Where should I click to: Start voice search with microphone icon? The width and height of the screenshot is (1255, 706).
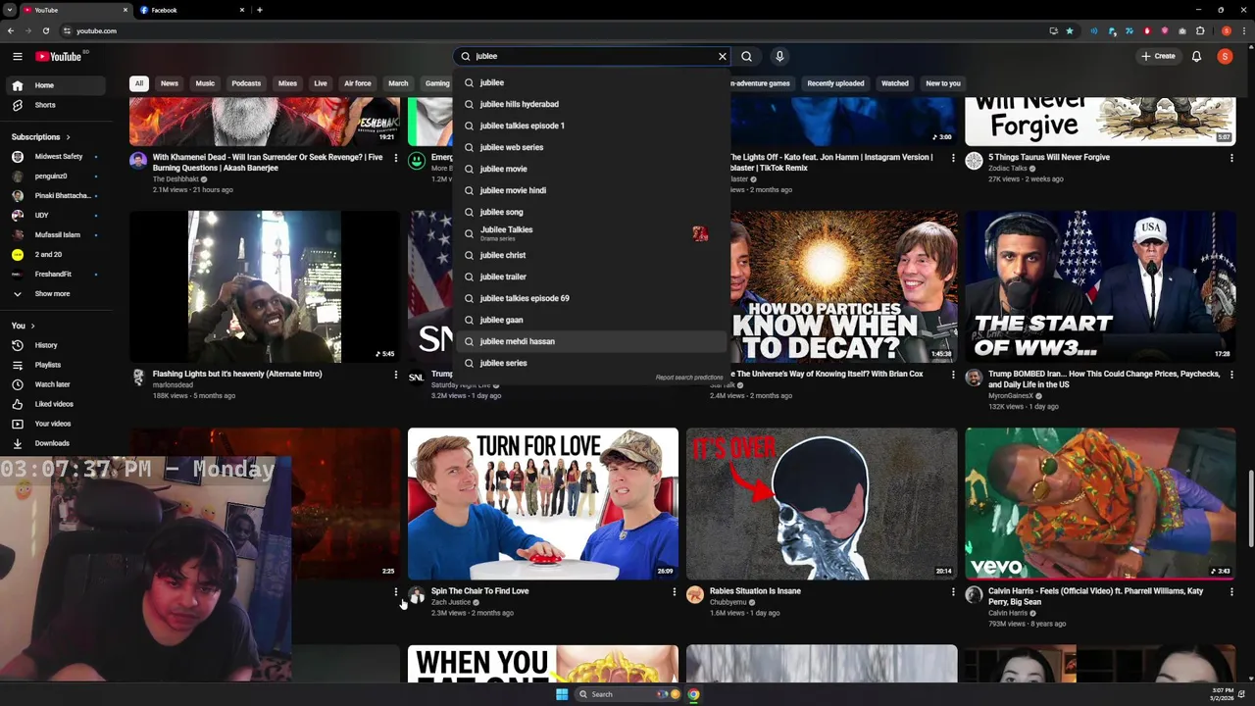pyautogui.click(x=779, y=57)
